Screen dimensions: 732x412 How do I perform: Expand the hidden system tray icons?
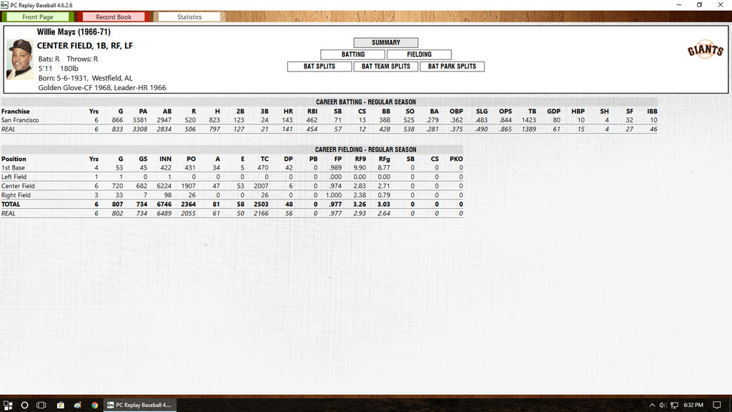[651, 405]
